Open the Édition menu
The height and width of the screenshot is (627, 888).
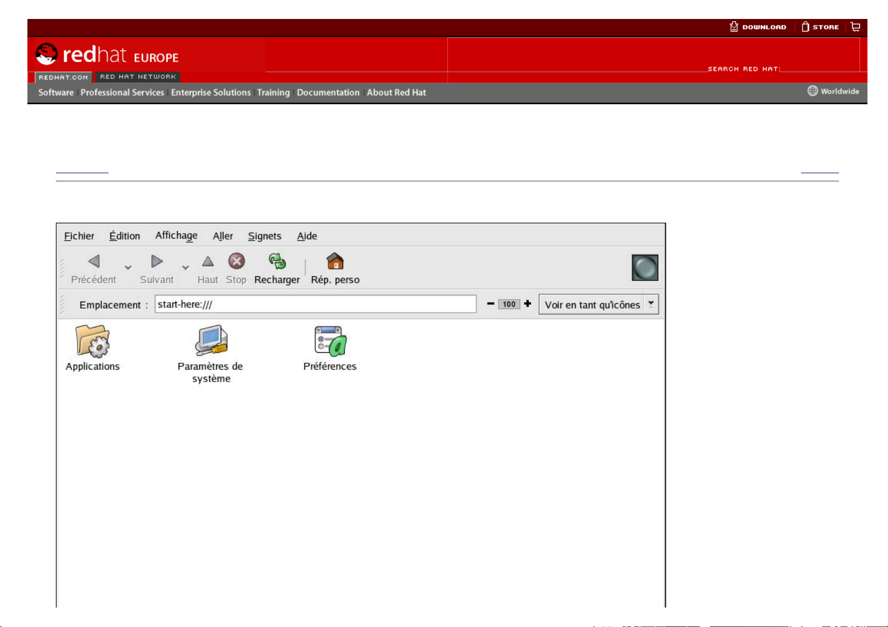tap(125, 236)
